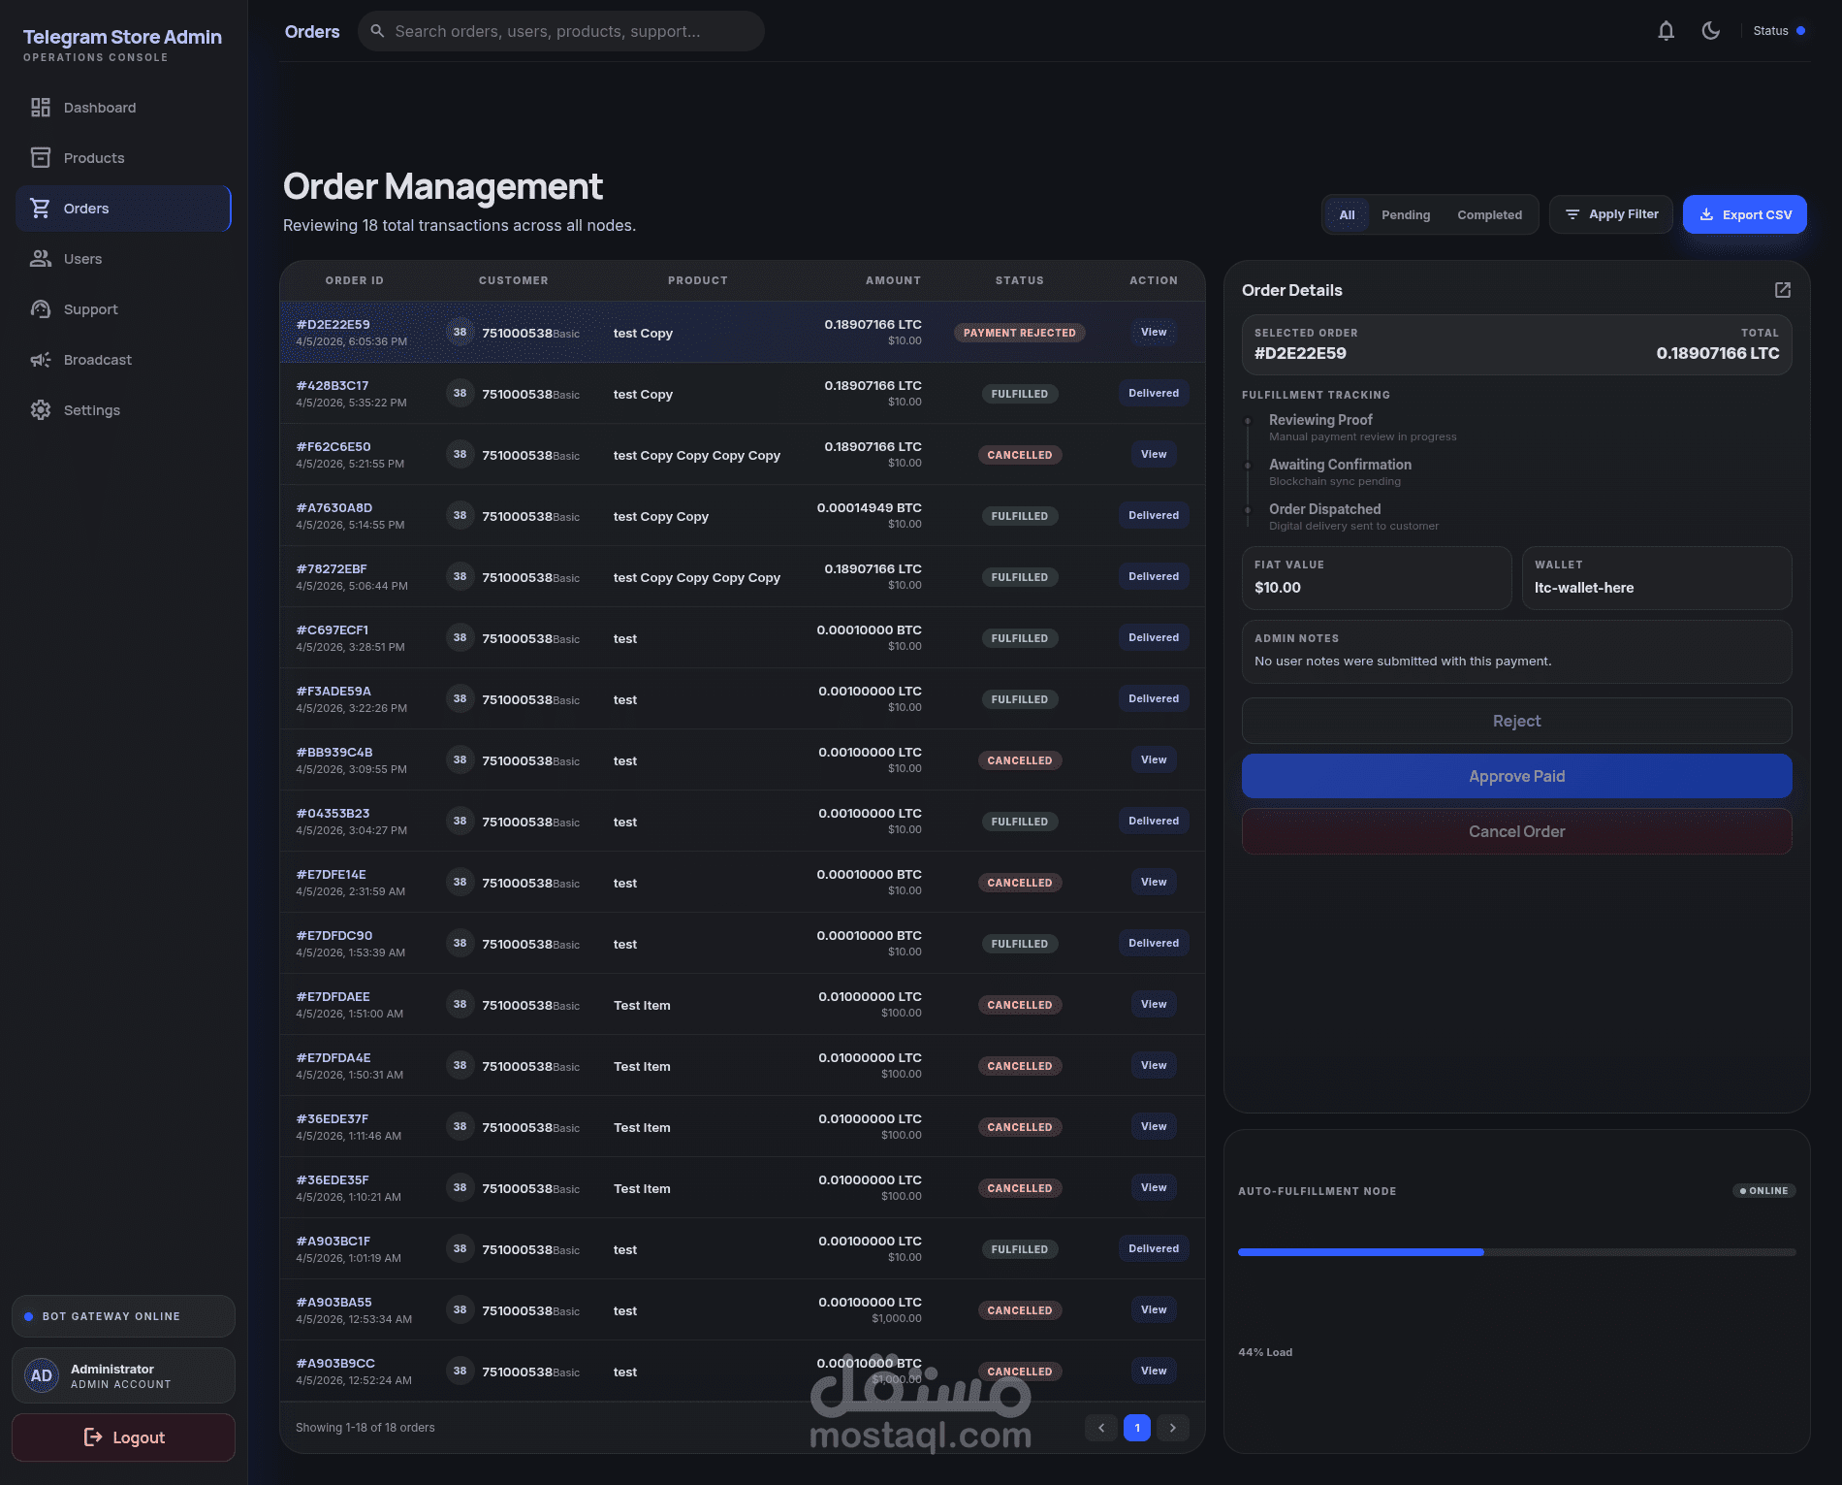Select the Orders cart icon
The width and height of the screenshot is (1842, 1485).
coord(40,209)
